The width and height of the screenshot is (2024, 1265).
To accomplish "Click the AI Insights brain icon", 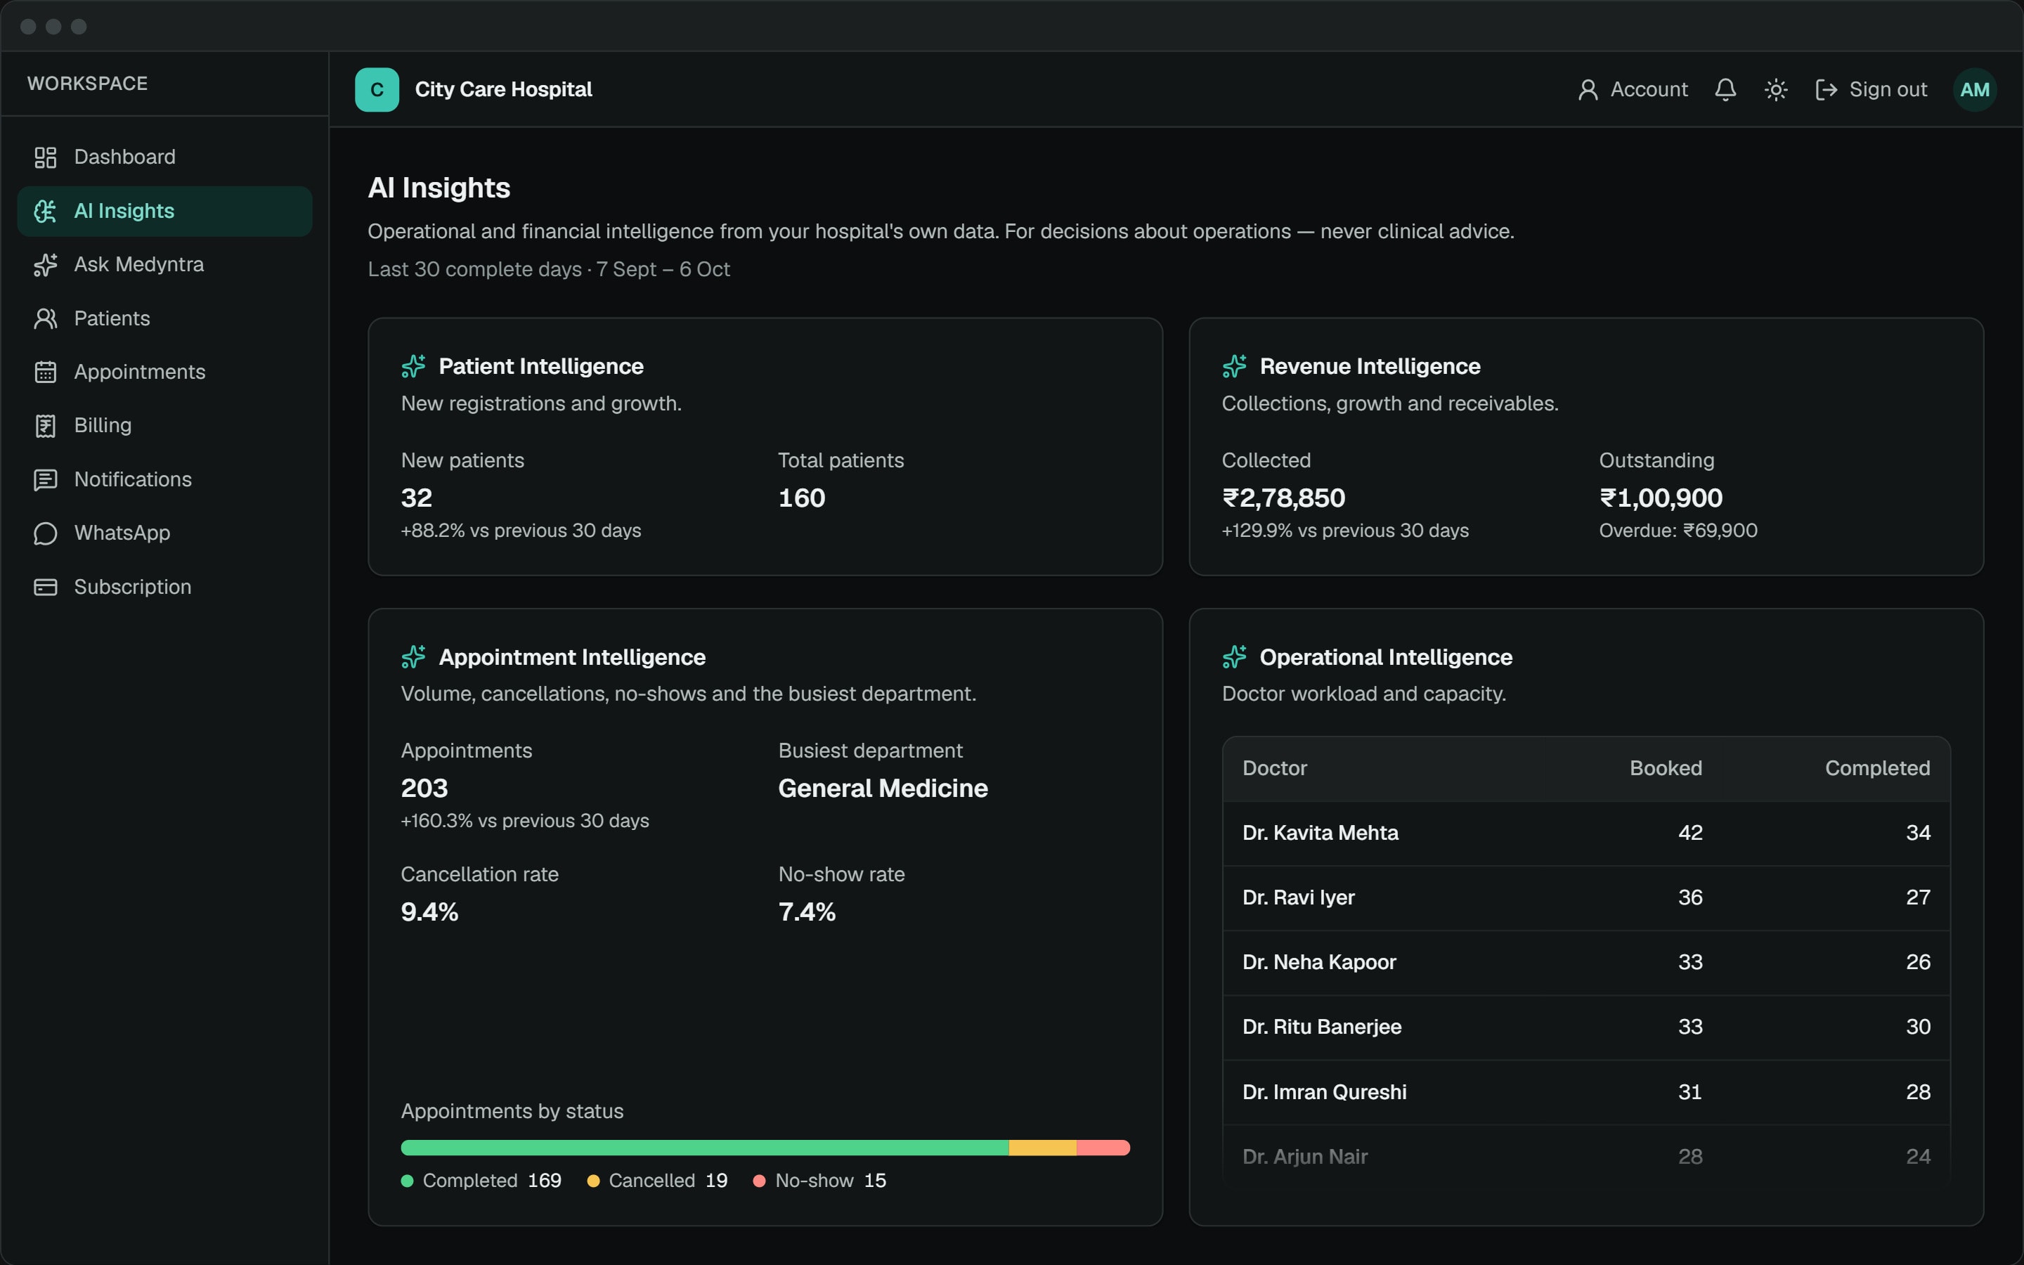I will (x=45, y=211).
